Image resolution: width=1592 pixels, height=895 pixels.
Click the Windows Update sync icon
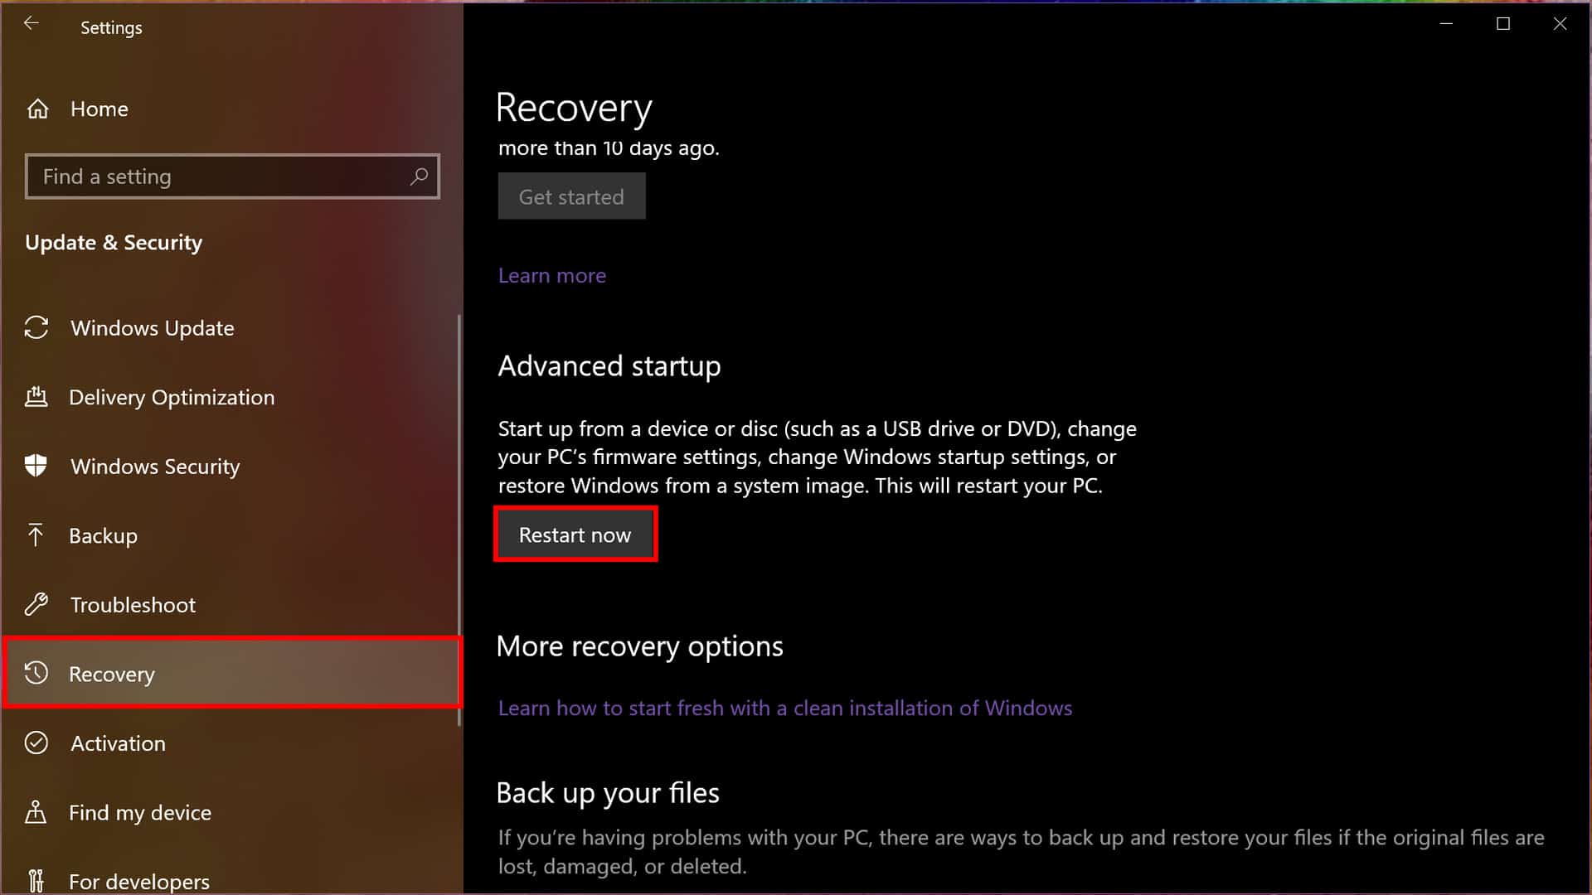(36, 327)
